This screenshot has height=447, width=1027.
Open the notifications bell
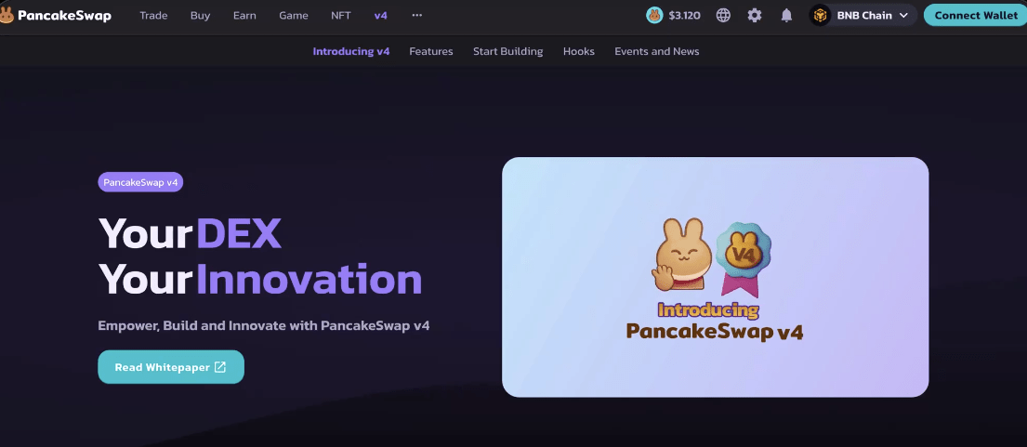(x=786, y=15)
